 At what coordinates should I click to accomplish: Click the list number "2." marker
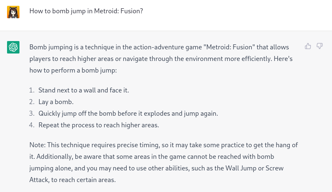(32, 102)
